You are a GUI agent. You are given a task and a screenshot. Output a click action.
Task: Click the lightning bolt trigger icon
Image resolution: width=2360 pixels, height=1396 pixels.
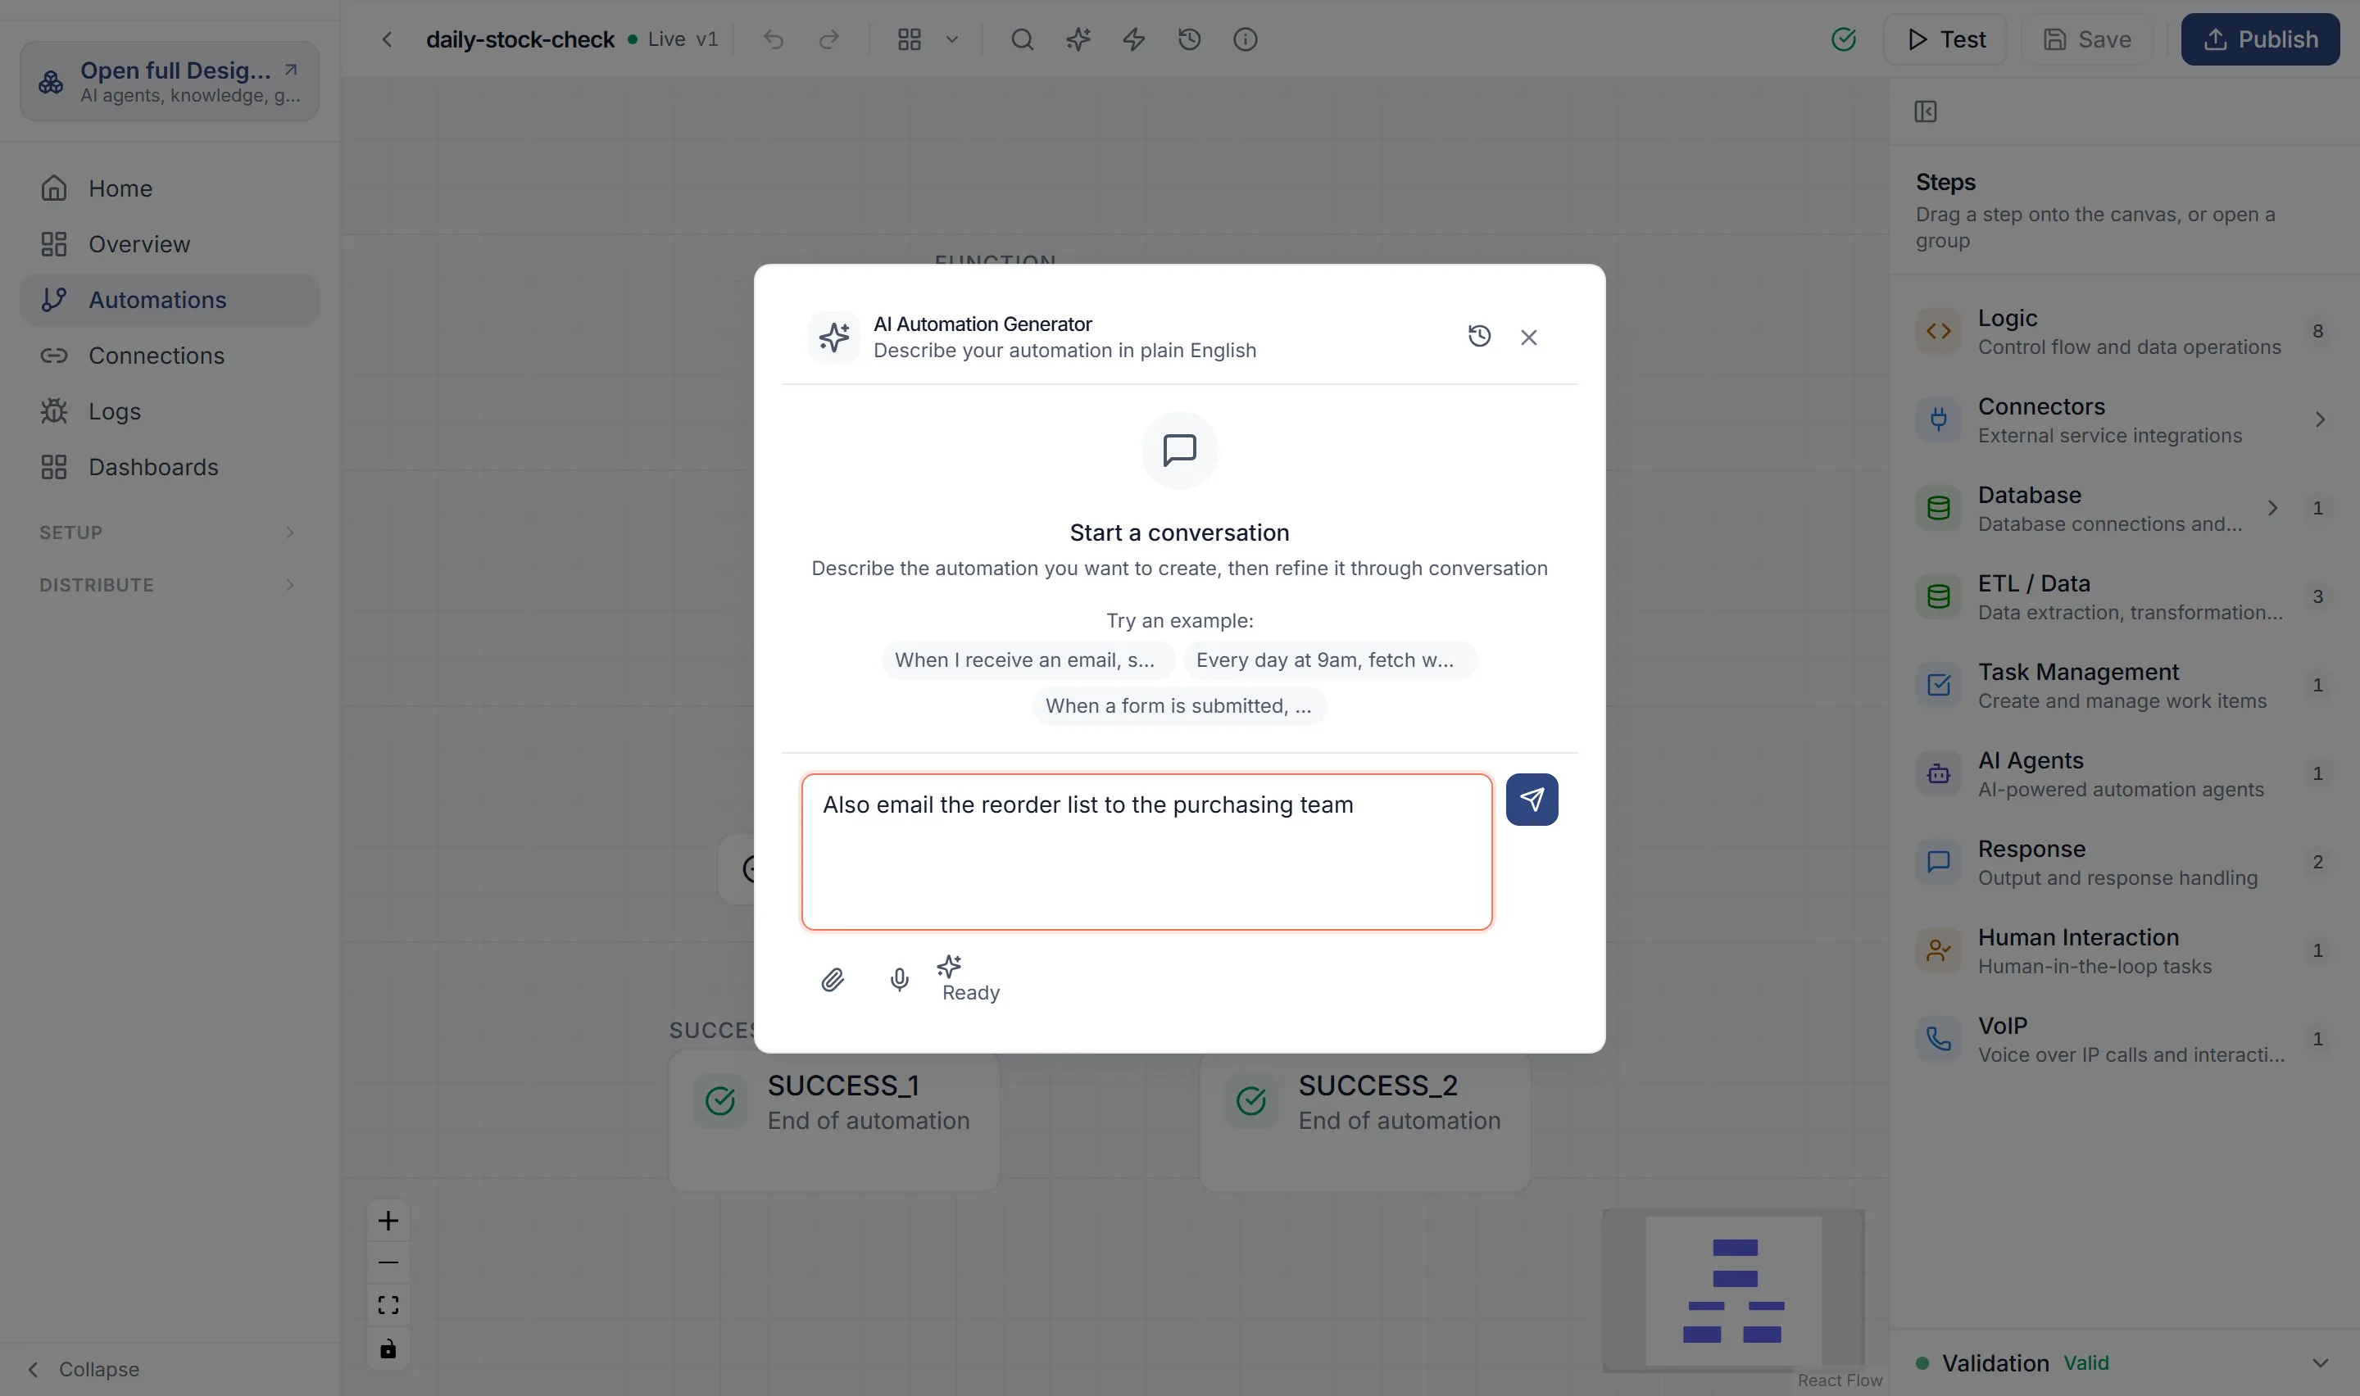click(x=1133, y=39)
